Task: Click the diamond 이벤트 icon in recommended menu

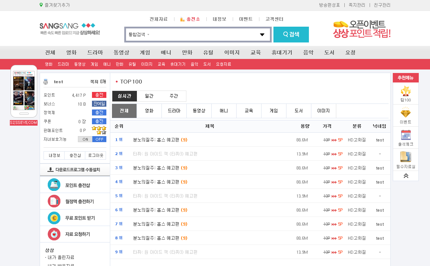Action: coord(405,113)
